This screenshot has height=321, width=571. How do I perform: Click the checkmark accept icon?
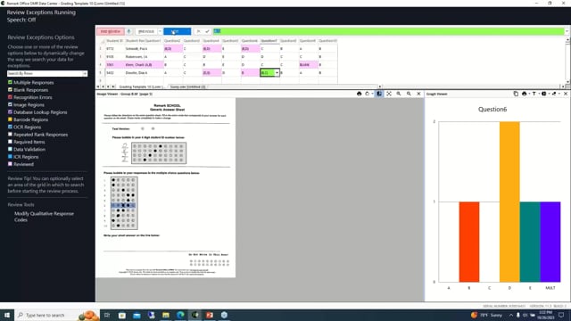(x=207, y=31)
